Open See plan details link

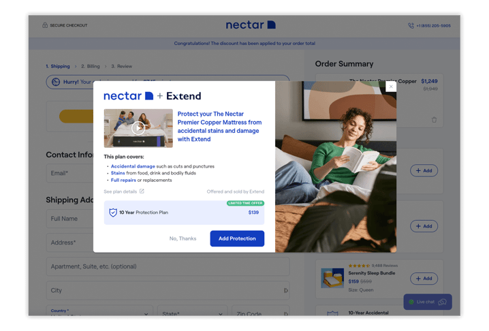[x=121, y=191]
